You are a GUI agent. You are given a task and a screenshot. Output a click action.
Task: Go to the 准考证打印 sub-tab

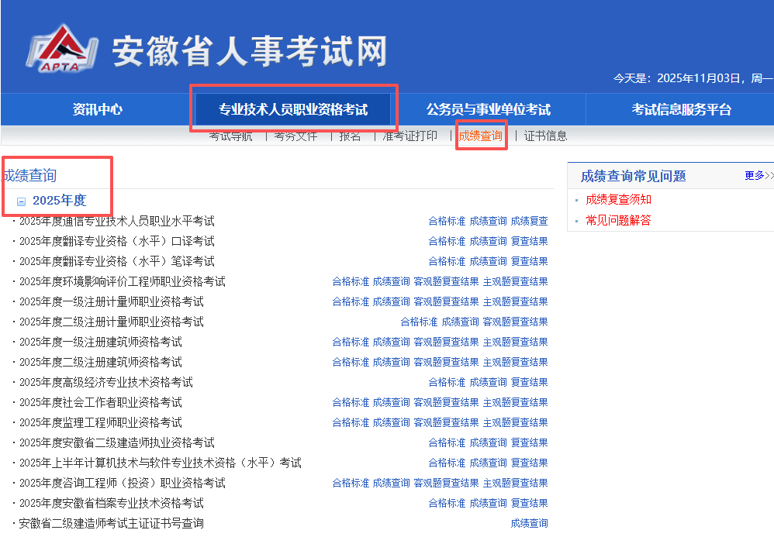409,136
